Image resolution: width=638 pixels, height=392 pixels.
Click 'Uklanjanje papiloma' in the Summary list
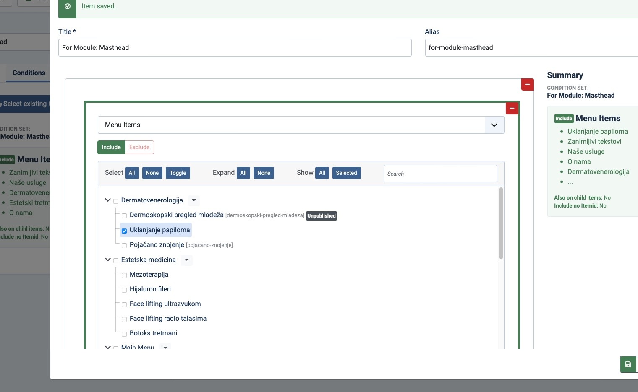598,132
